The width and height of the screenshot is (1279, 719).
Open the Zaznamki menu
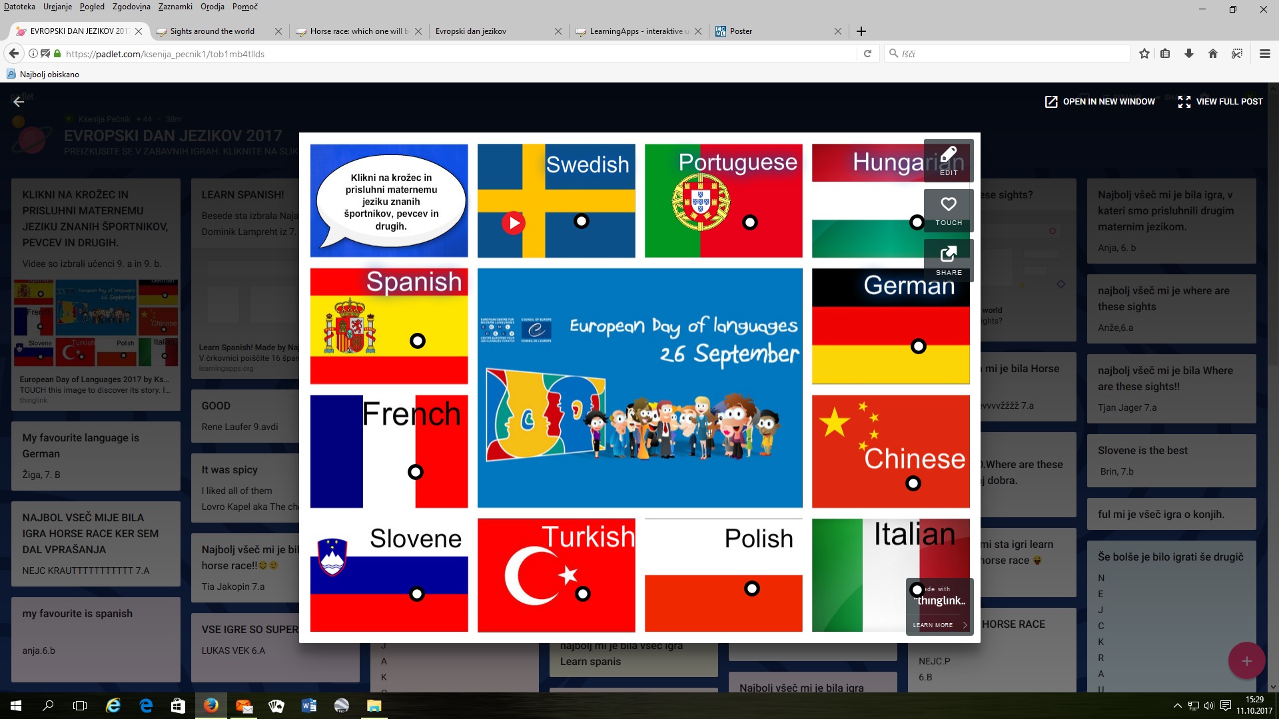[x=175, y=7]
